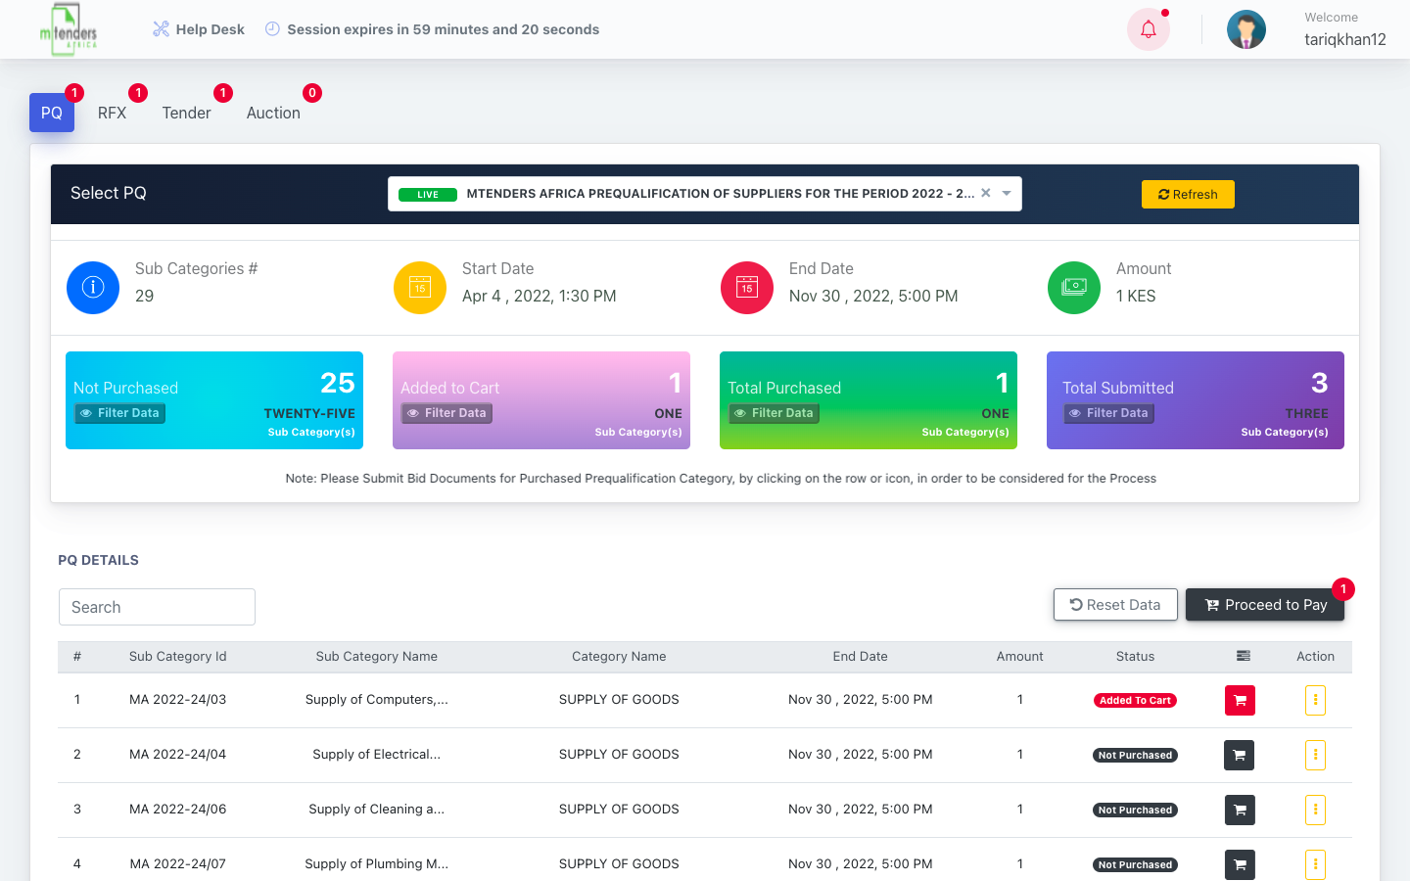This screenshot has width=1410, height=881.
Task: Filter data for Total Submitted
Action: [x=1109, y=413]
